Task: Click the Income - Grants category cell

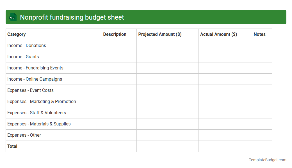Action: pos(23,57)
